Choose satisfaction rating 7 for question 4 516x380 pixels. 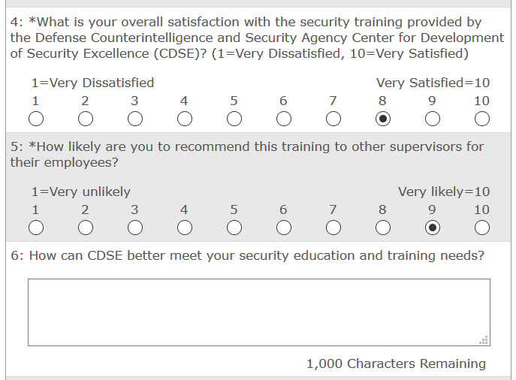click(333, 119)
